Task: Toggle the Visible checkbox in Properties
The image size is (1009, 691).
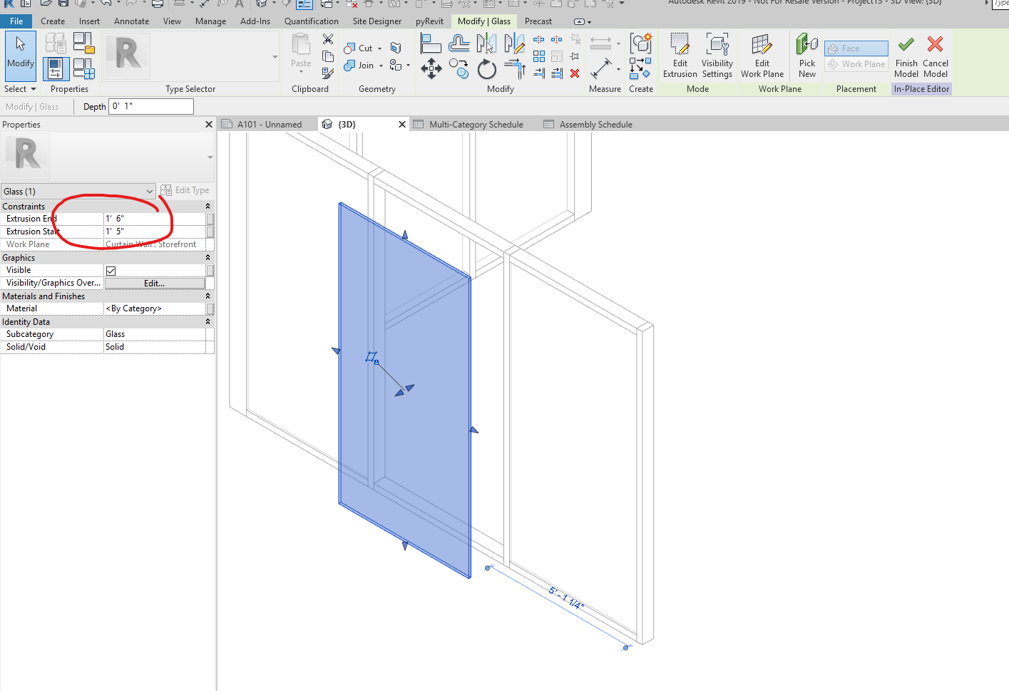Action: coord(111,271)
